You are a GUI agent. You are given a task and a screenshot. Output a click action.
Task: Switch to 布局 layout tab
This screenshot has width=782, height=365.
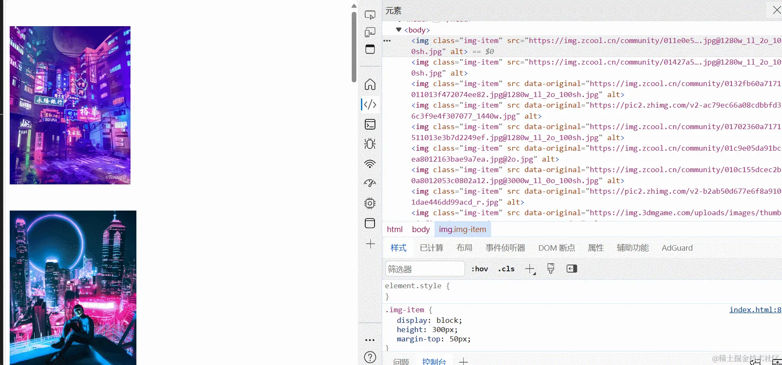(x=464, y=248)
